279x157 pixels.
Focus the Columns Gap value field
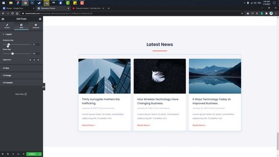(36, 44)
